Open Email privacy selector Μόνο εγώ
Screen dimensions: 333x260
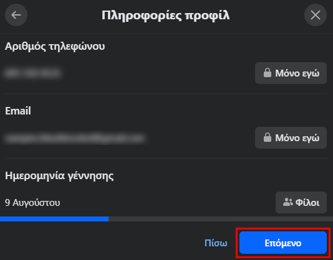[x=291, y=137]
